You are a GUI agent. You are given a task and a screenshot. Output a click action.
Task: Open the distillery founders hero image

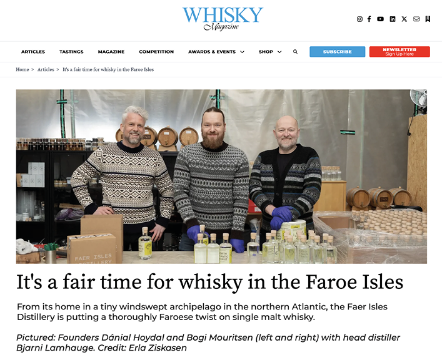coord(221,177)
